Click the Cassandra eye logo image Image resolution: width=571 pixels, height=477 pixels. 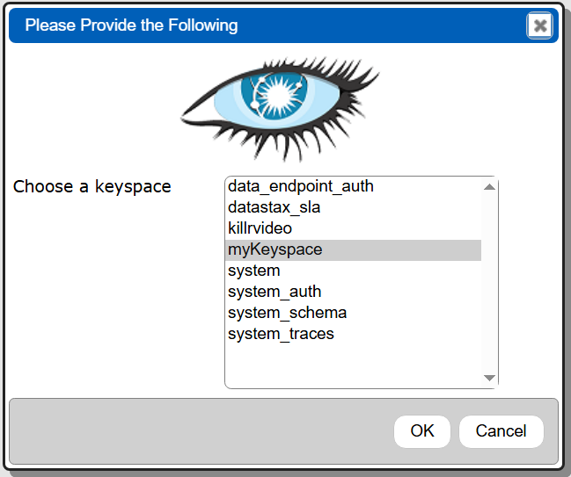pyautogui.click(x=281, y=109)
